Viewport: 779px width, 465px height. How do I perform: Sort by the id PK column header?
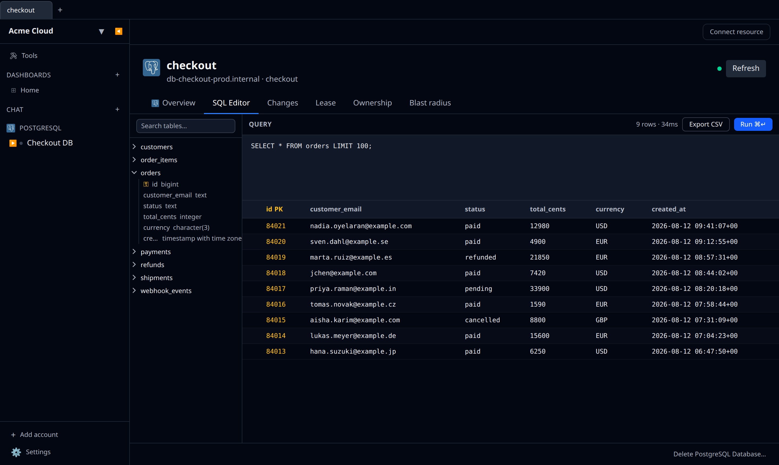point(274,209)
